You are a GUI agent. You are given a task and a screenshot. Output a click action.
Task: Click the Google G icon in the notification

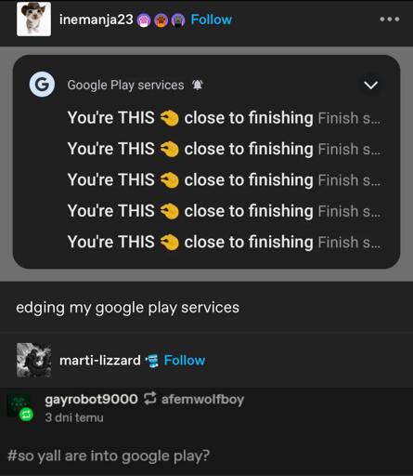point(42,85)
